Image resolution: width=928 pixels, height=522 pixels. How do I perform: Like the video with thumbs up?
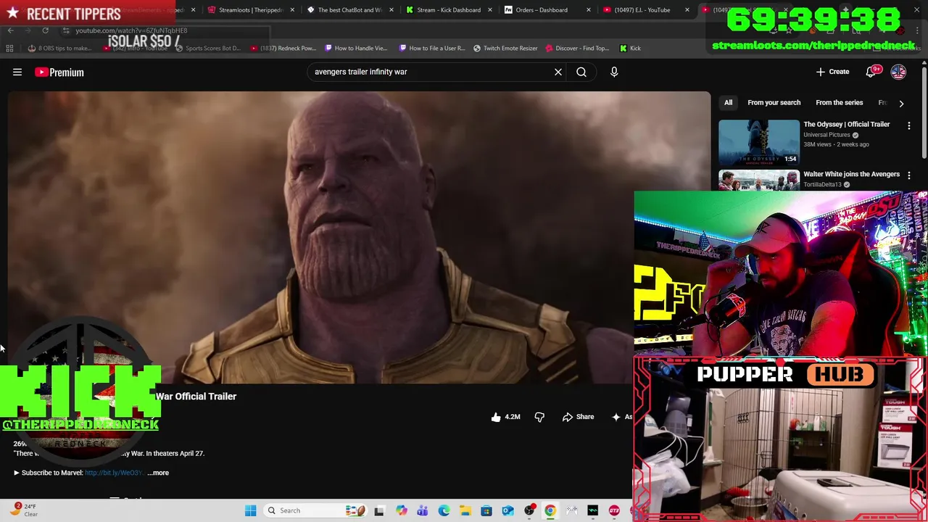pyautogui.click(x=506, y=417)
